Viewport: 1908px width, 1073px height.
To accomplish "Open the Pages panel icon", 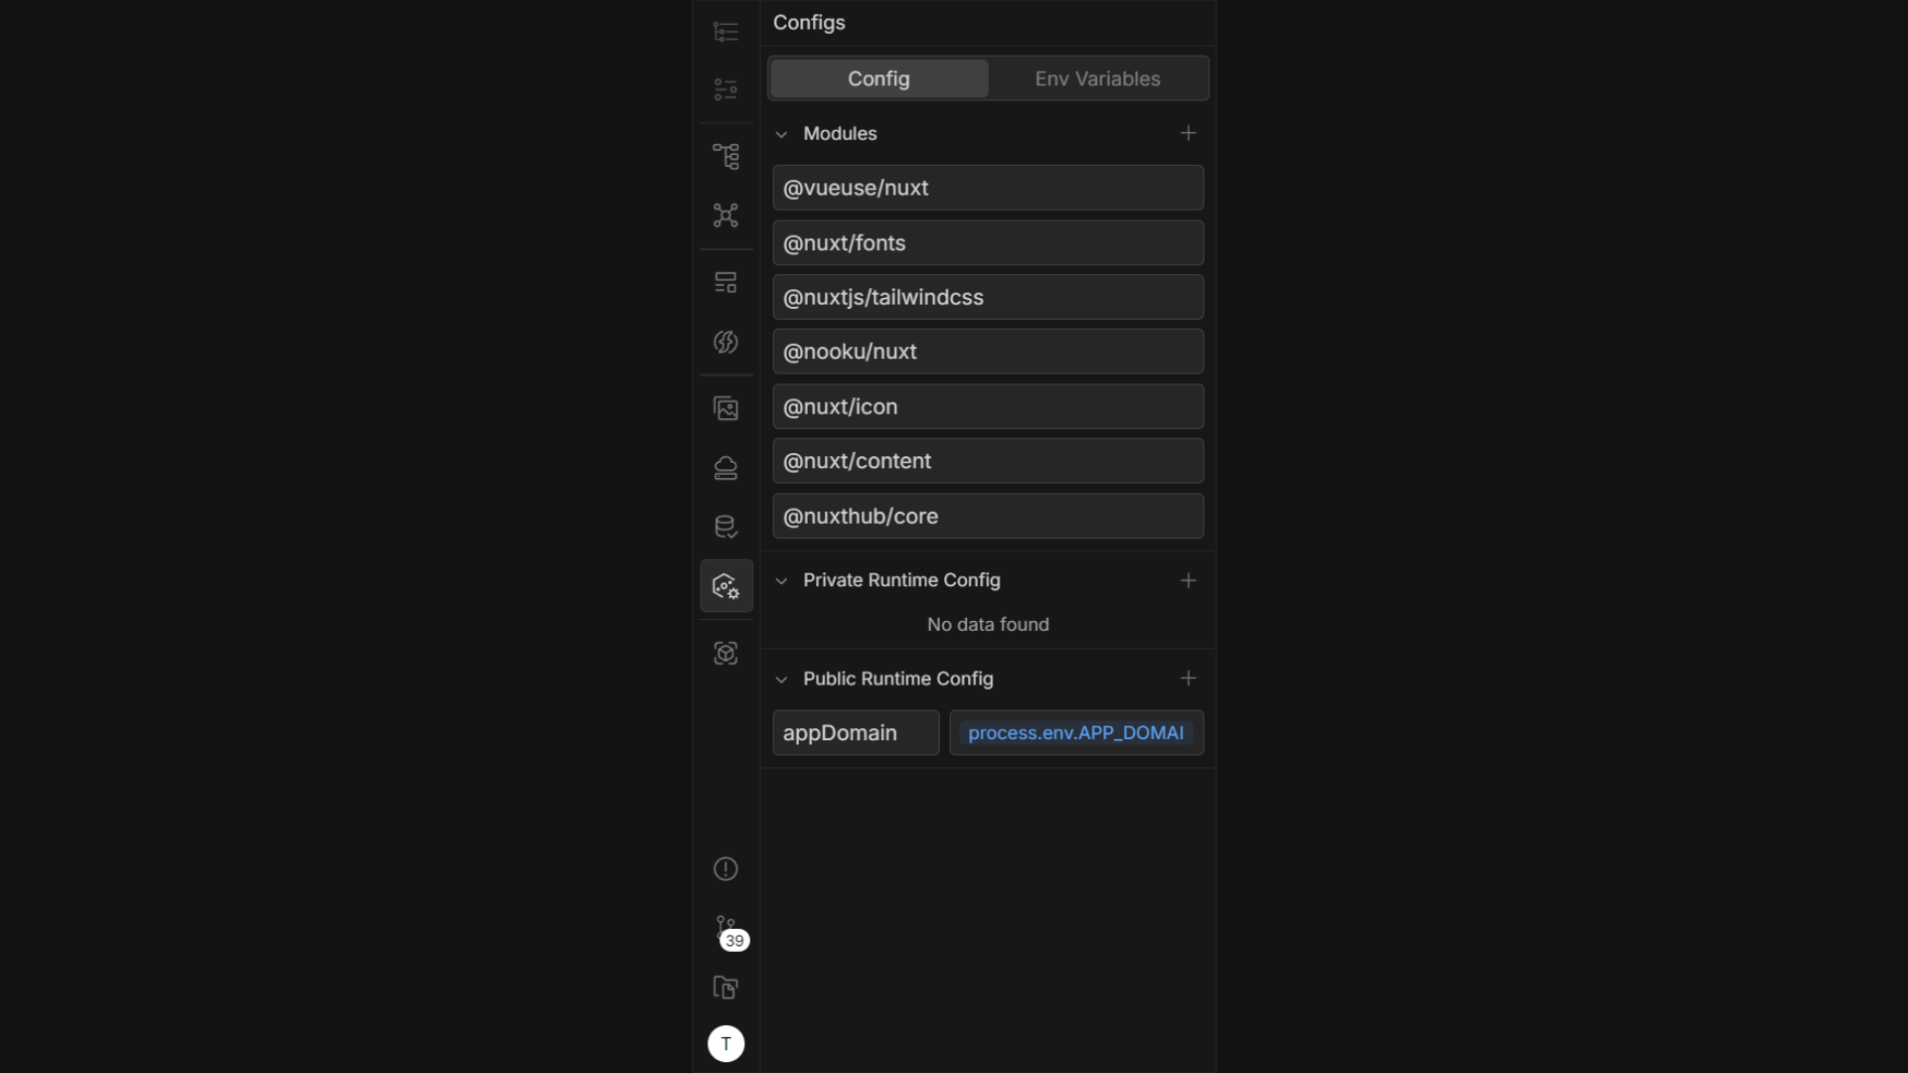I will 726,31.
